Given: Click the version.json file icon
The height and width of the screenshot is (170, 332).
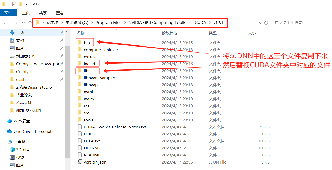Looking at the screenshot, I should 80,162.
